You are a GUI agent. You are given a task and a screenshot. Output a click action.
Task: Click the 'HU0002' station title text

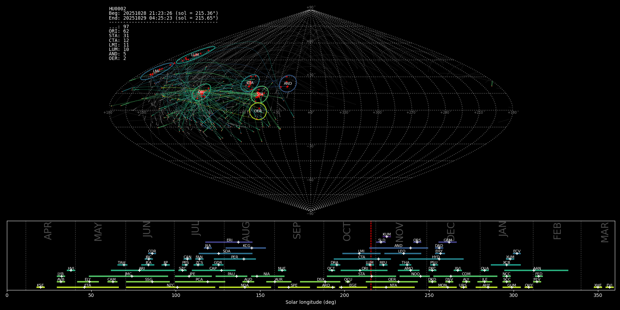pos(117,9)
